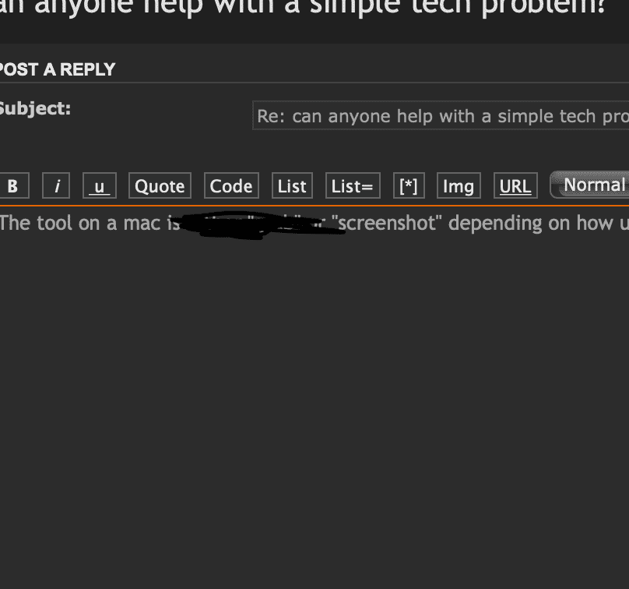629x589 pixels.
Task: Insert an Img tag
Action: [459, 185]
